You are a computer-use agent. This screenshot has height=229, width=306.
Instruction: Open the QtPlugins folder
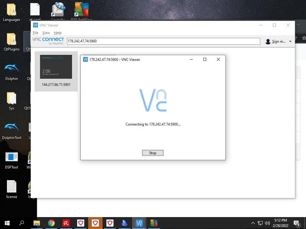pyautogui.click(x=12, y=42)
